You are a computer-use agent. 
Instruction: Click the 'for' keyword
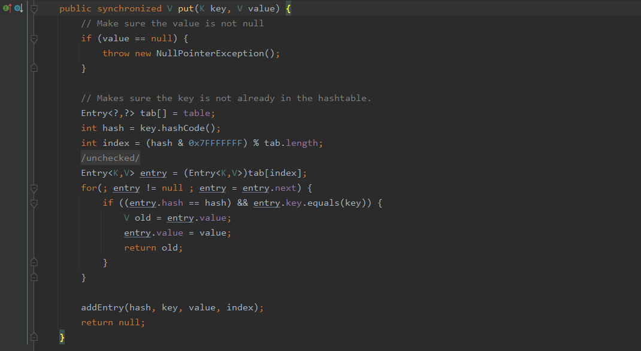[x=89, y=188]
